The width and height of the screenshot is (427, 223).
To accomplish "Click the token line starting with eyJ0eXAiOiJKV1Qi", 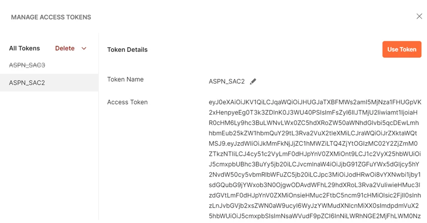I will (315, 102).
